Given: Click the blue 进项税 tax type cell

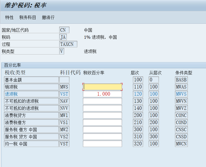Looking at the screenshot, I should click(x=31, y=94).
